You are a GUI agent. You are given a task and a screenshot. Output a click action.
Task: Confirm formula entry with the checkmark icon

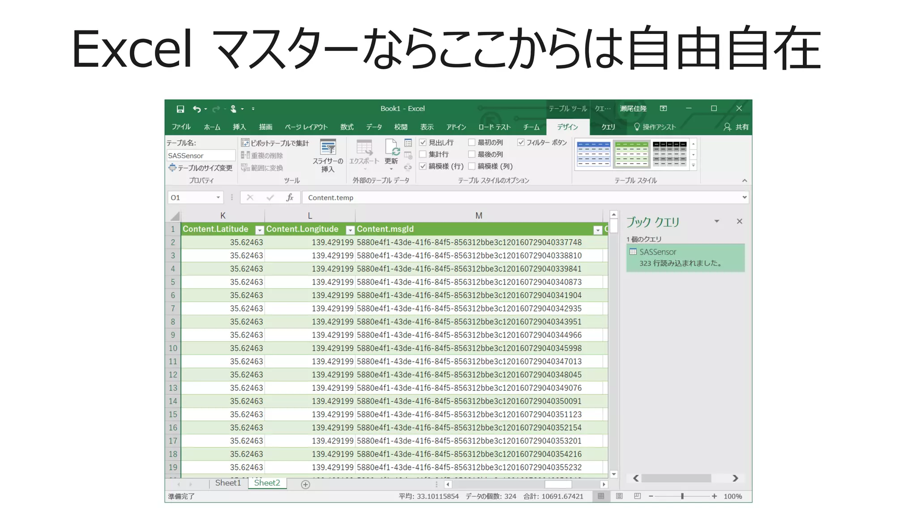[x=270, y=198]
